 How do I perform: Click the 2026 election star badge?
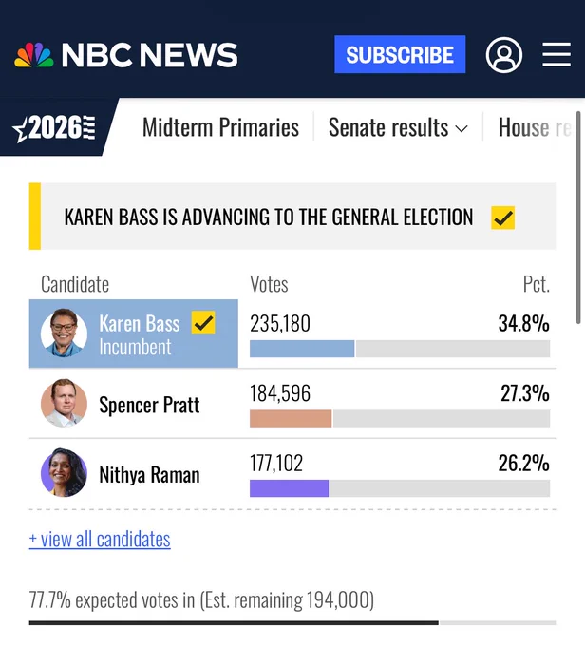pyautogui.click(x=54, y=127)
